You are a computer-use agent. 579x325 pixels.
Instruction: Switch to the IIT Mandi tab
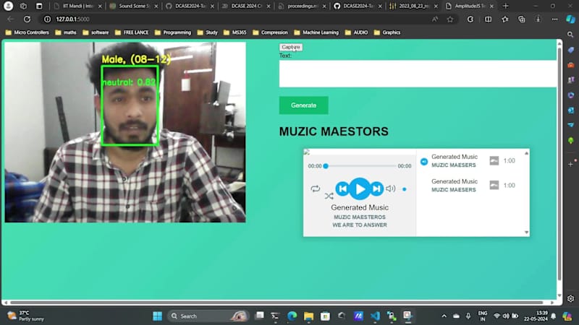[78, 6]
